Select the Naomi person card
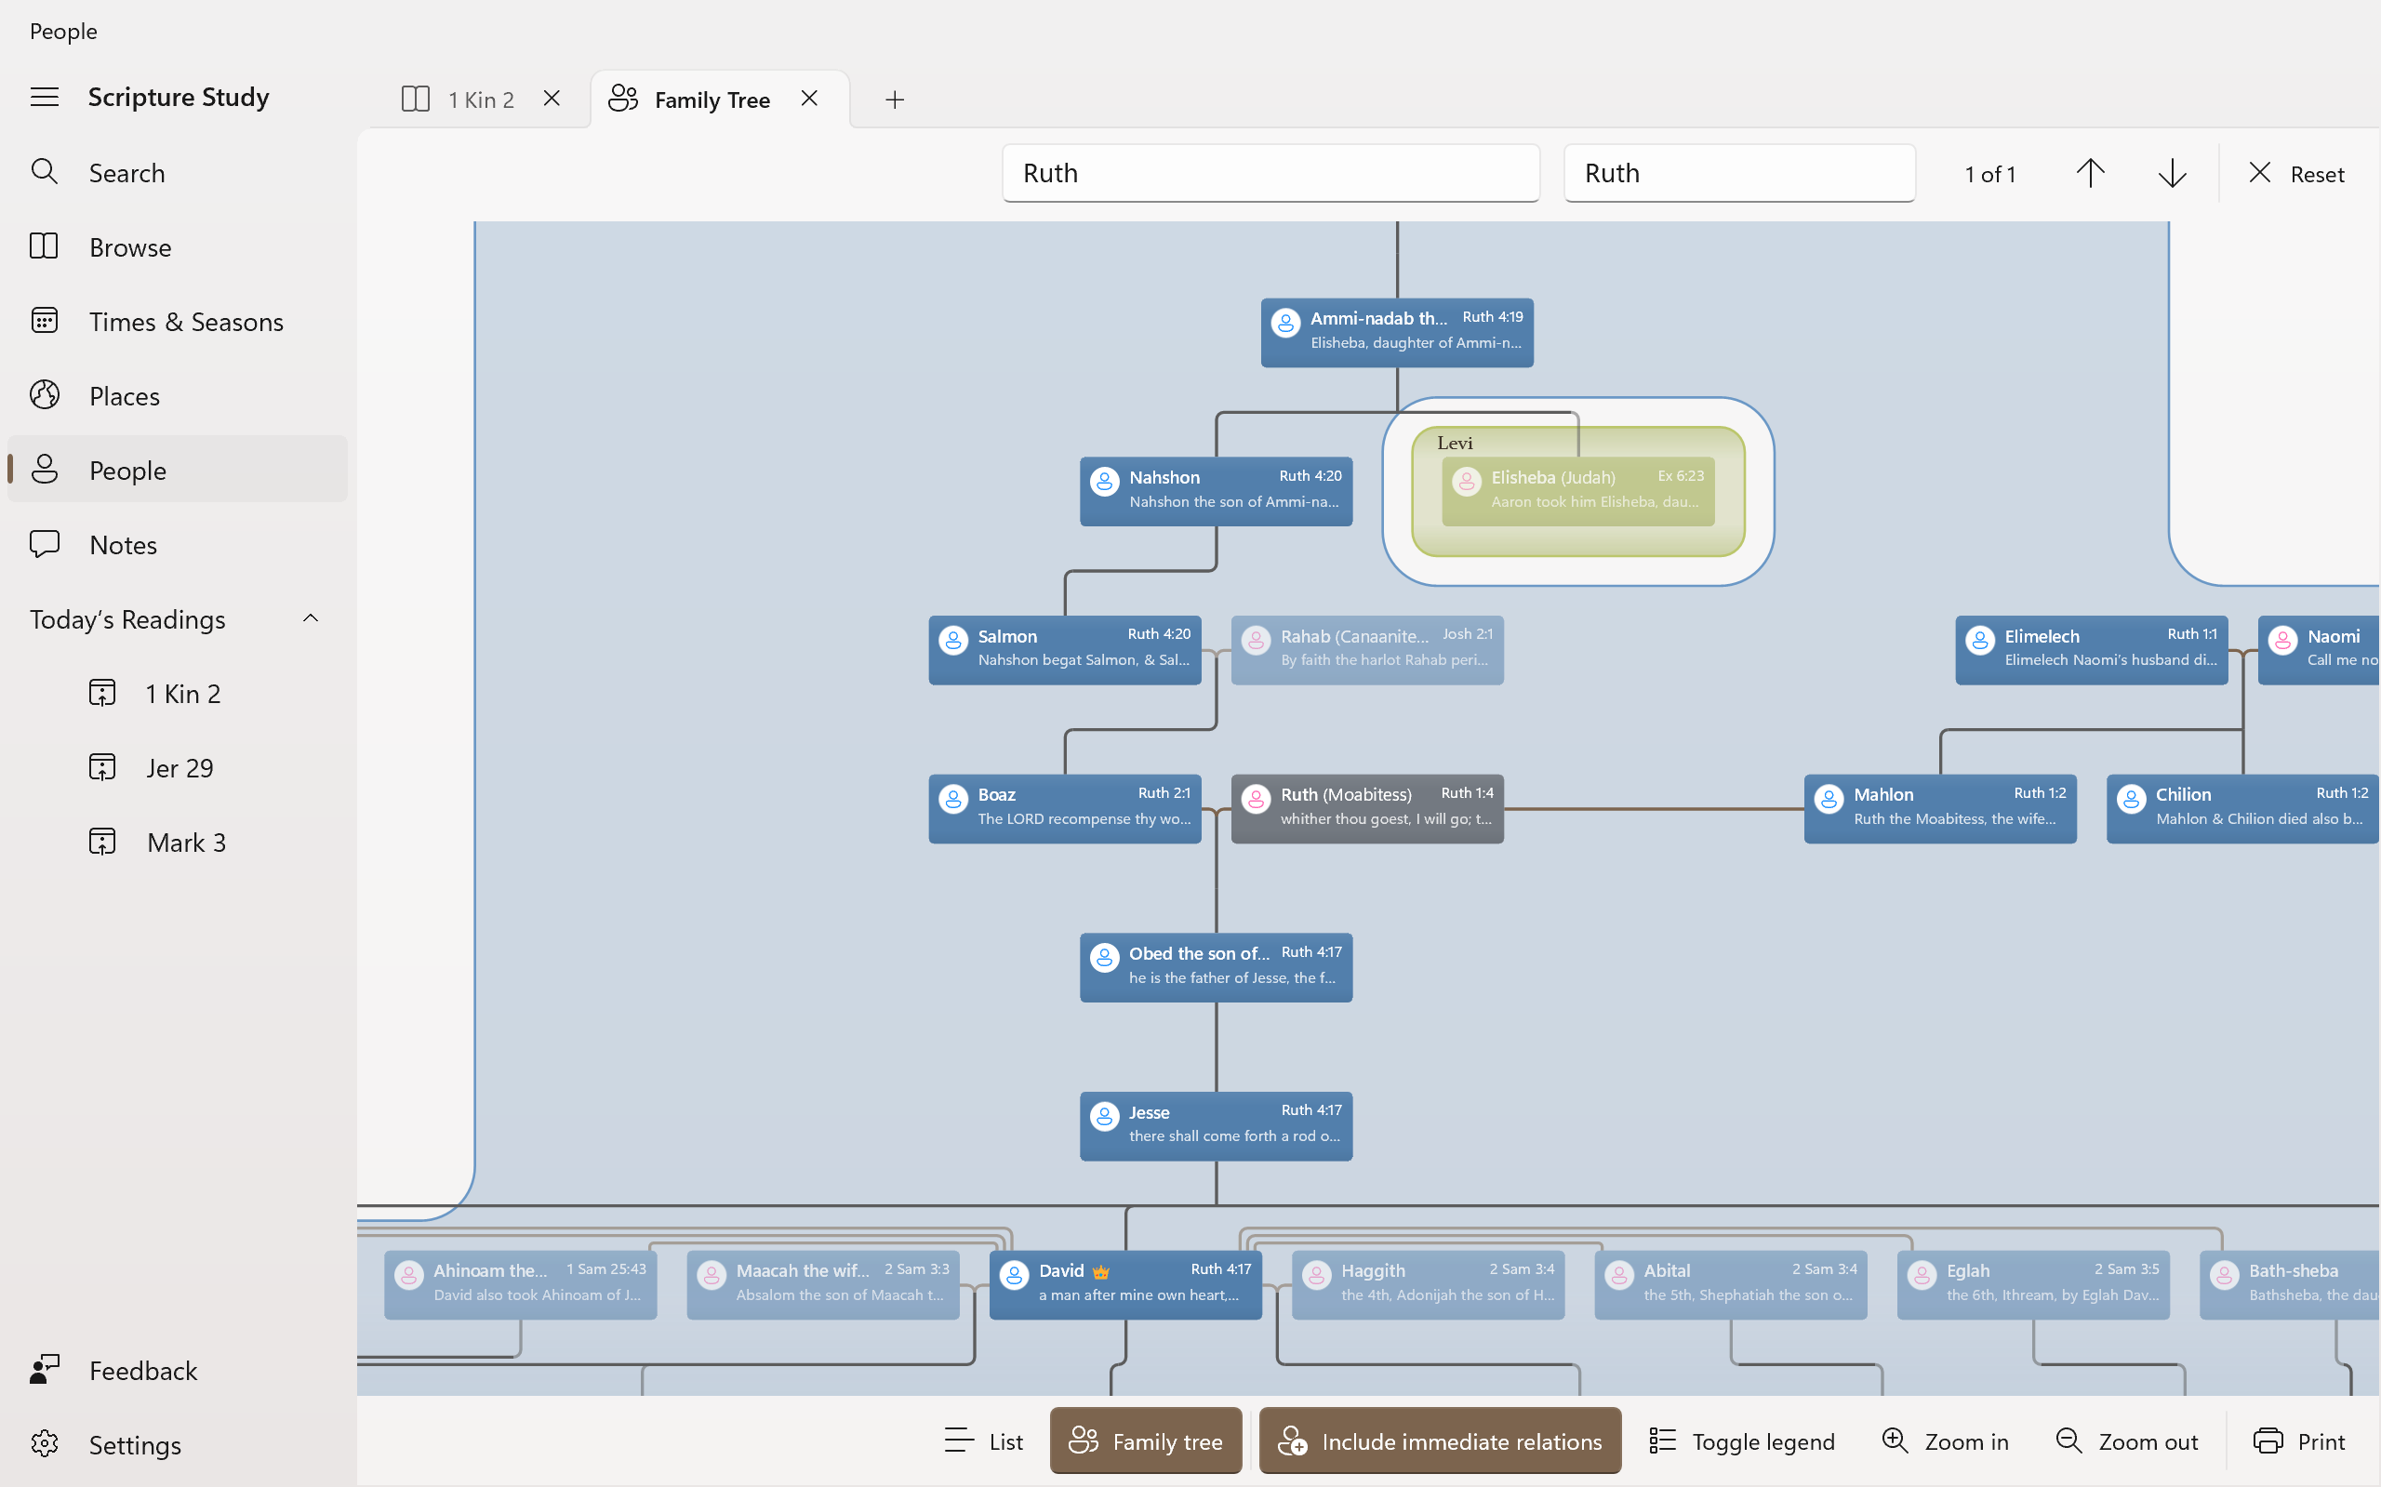2381x1487 pixels. pos(2319,650)
